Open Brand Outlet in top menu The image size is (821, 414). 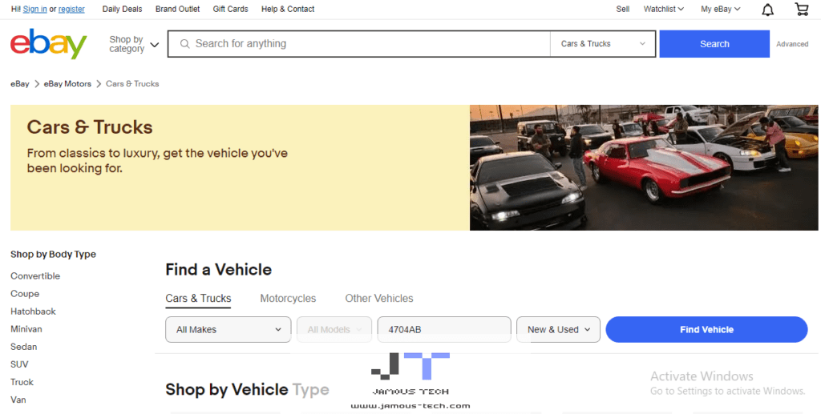177,9
